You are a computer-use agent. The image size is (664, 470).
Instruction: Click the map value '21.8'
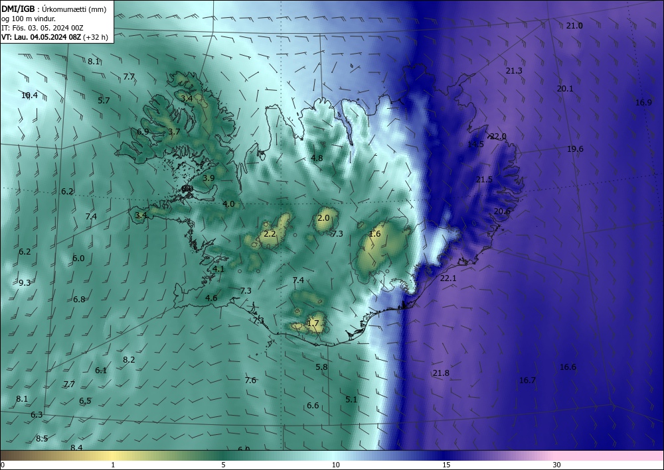pyautogui.click(x=441, y=373)
